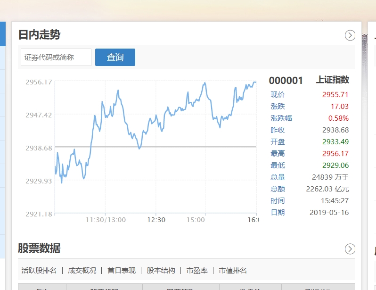This screenshot has height=290, width=376.
Task: Click the 000001 index code
Action: 286,81
